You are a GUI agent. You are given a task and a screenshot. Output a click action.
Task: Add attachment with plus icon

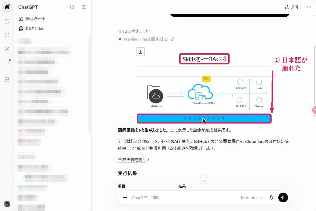tap(125, 198)
